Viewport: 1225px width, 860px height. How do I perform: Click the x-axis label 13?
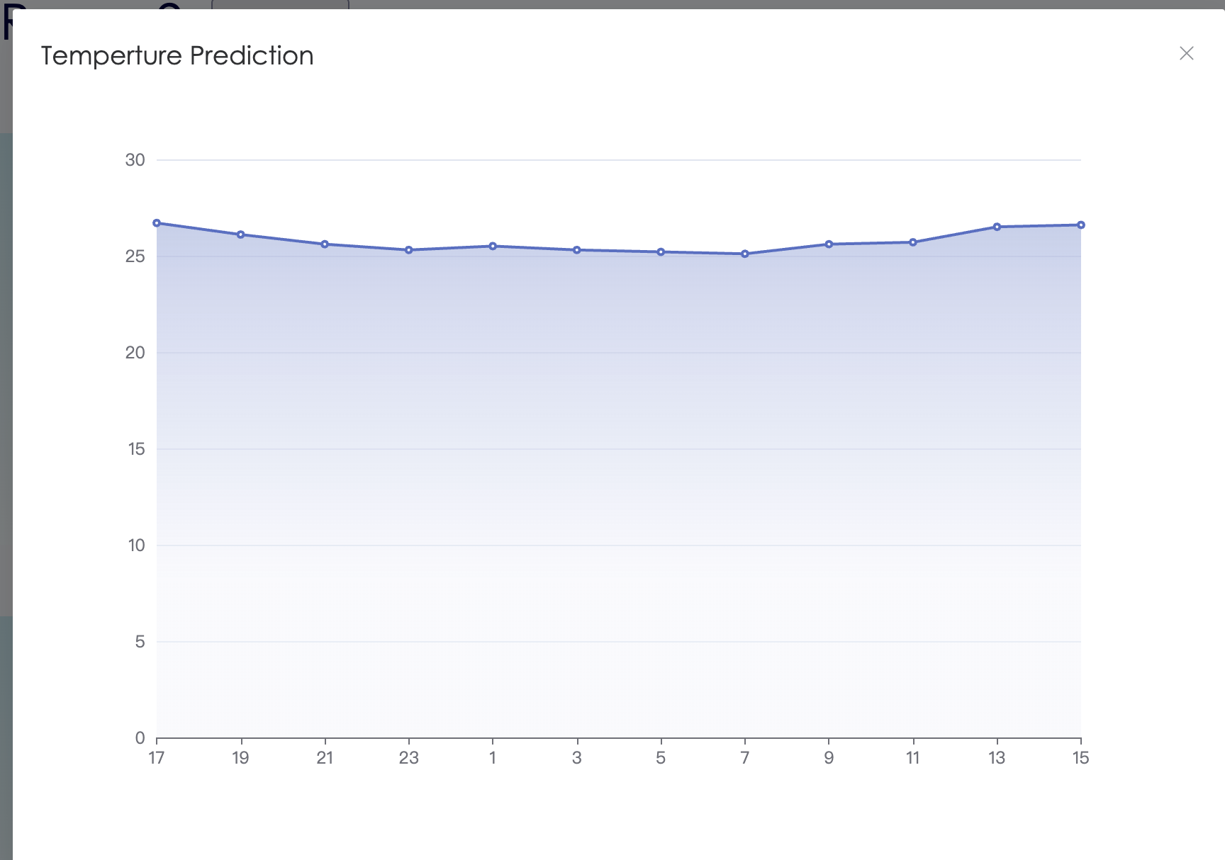click(x=997, y=758)
